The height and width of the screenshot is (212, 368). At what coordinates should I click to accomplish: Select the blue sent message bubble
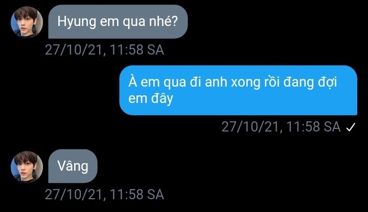(x=238, y=90)
